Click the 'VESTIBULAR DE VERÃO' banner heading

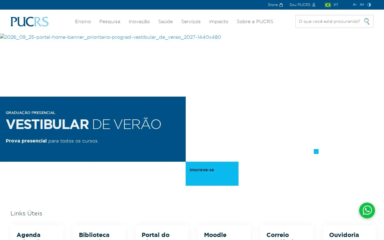point(83,124)
